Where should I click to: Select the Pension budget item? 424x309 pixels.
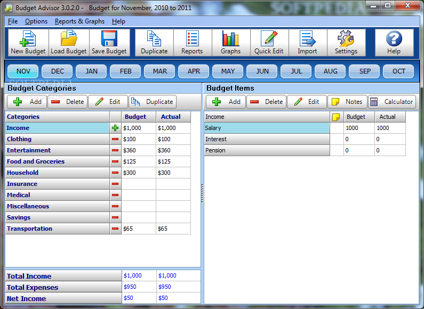(x=267, y=150)
